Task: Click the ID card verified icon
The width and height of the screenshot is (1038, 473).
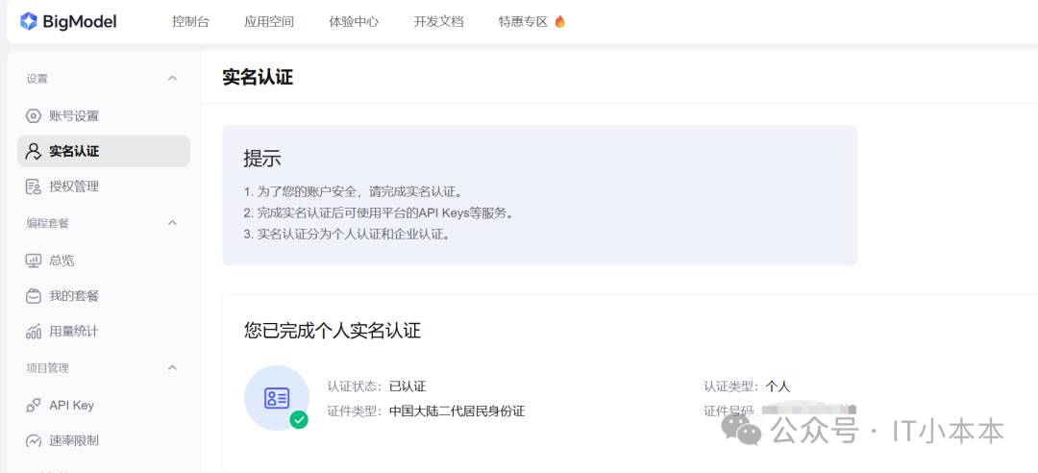Action: (277, 397)
